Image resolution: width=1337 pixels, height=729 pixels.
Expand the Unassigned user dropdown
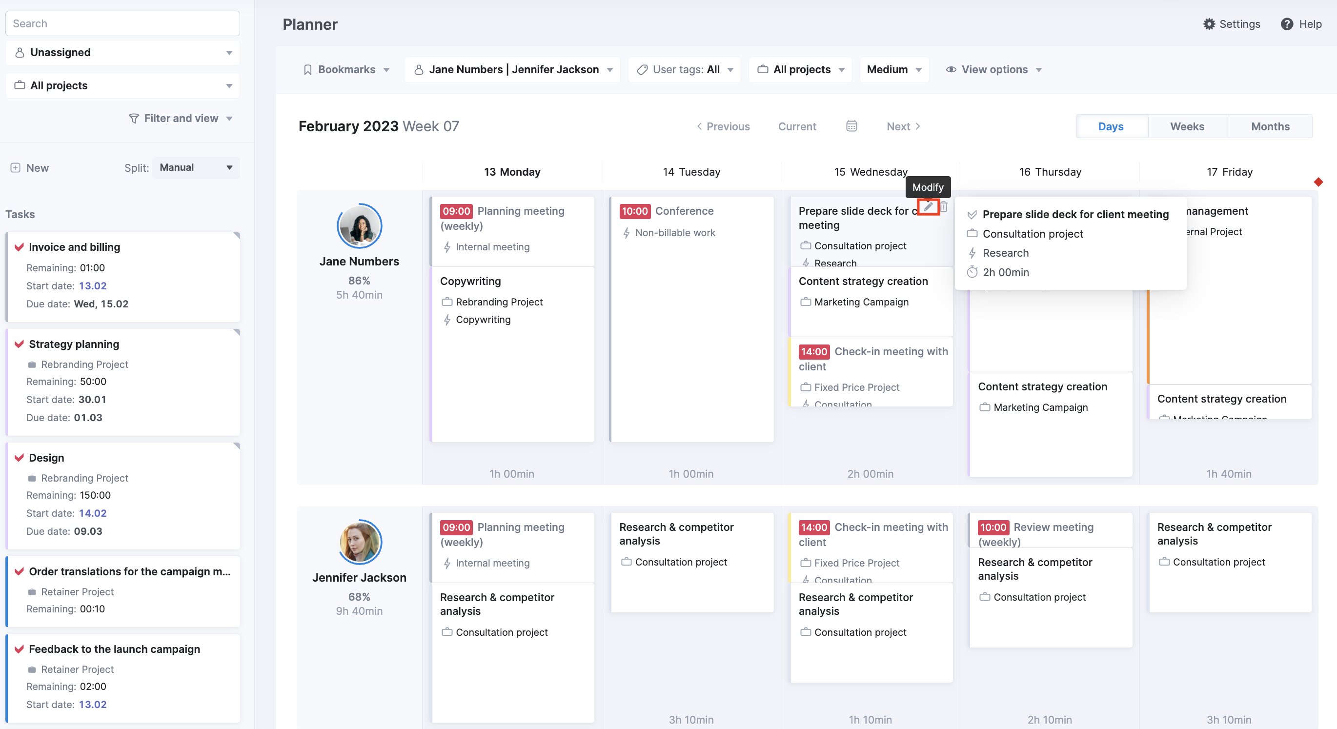click(x=122, y=52)
